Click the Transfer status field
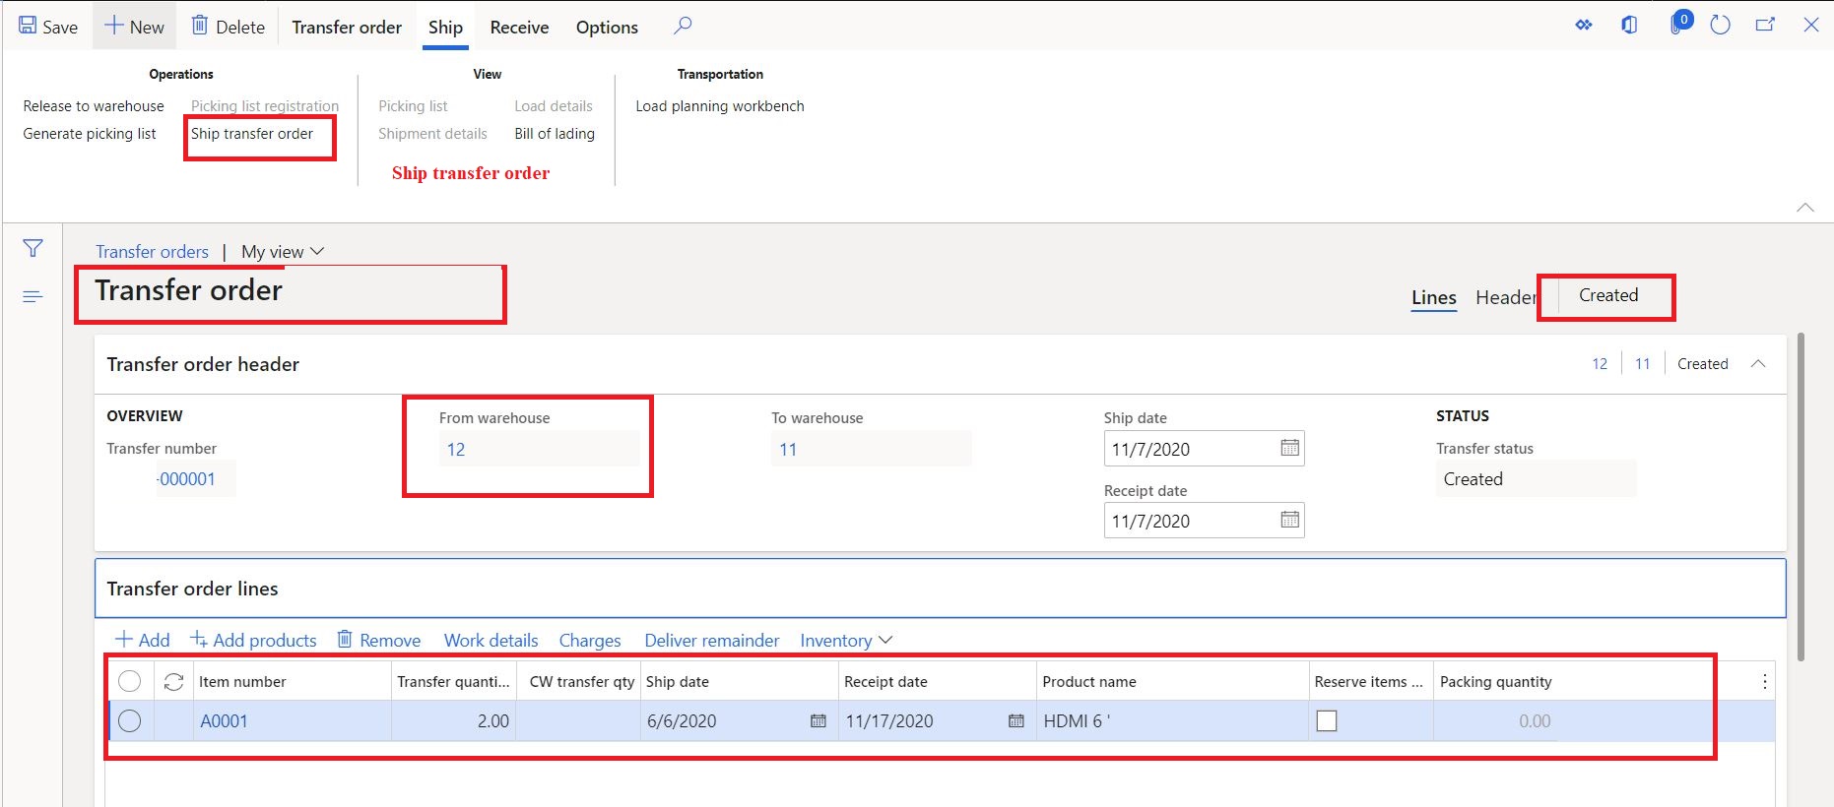 1536,479
